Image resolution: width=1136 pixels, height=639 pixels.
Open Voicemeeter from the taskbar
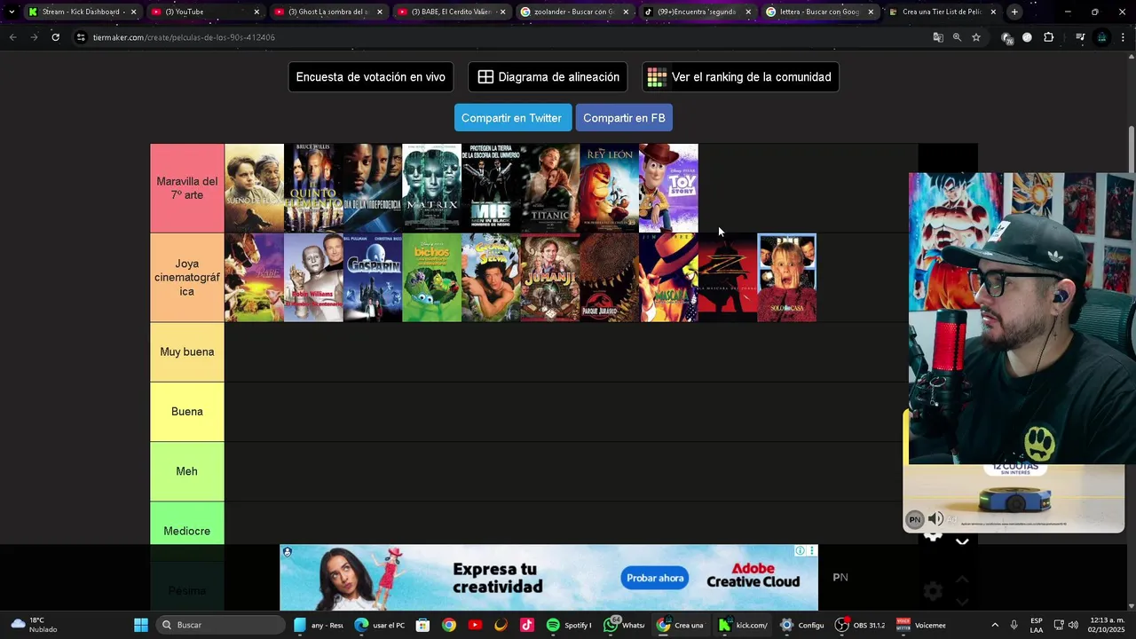click(x=920, y=625)
